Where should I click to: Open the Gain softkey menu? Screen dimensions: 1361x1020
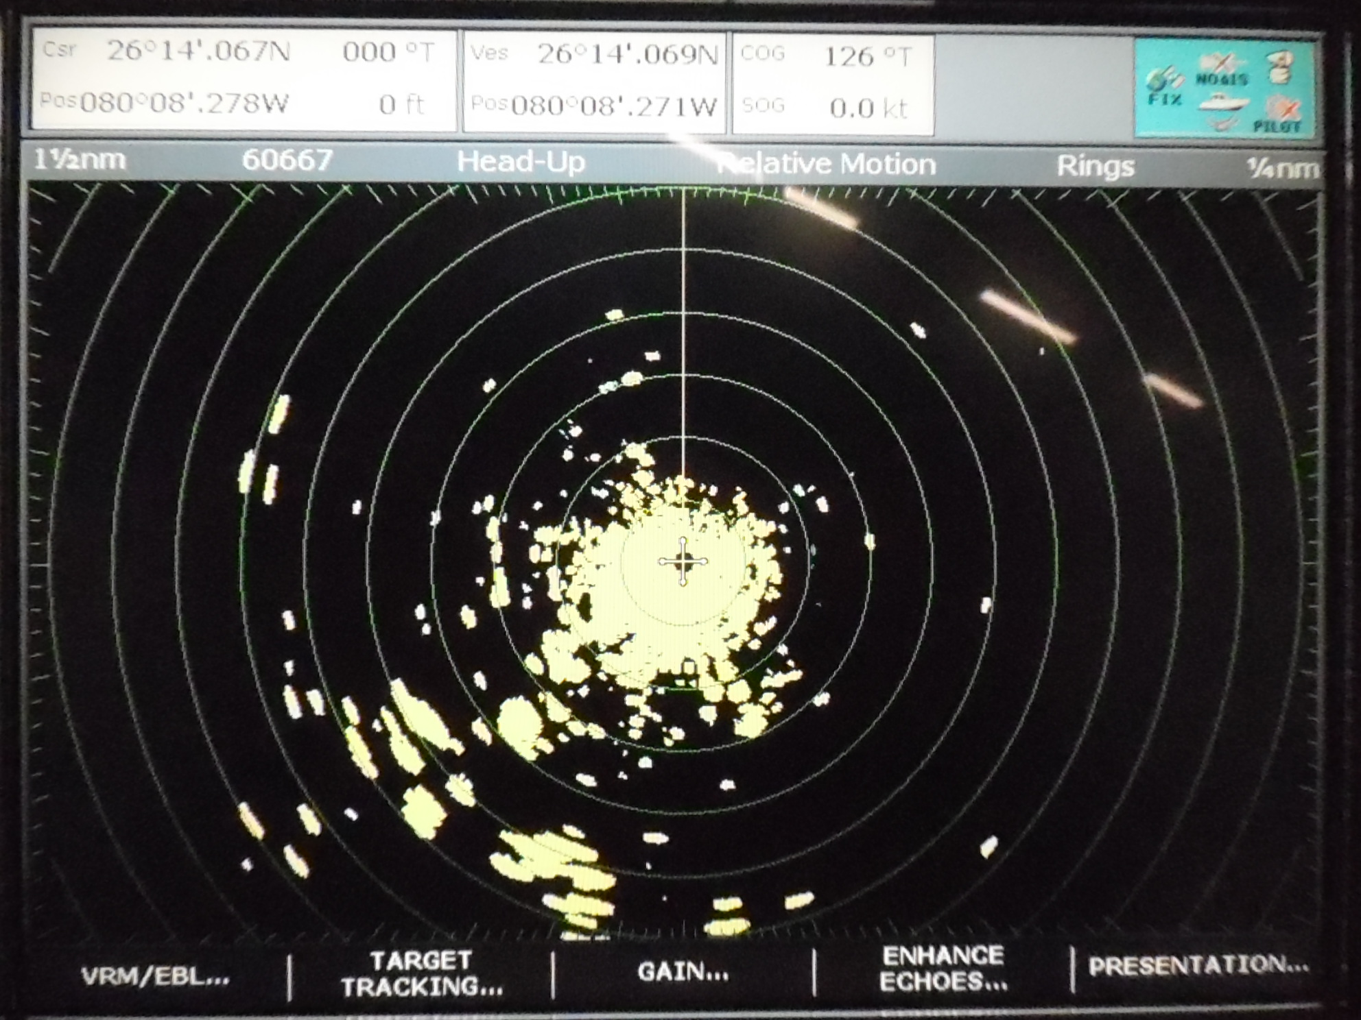coord(683,971)
